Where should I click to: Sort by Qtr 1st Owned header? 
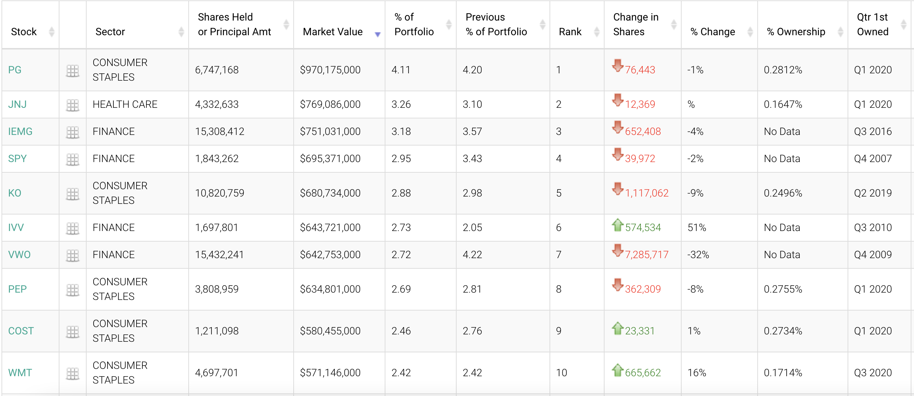tap(880, 25)
